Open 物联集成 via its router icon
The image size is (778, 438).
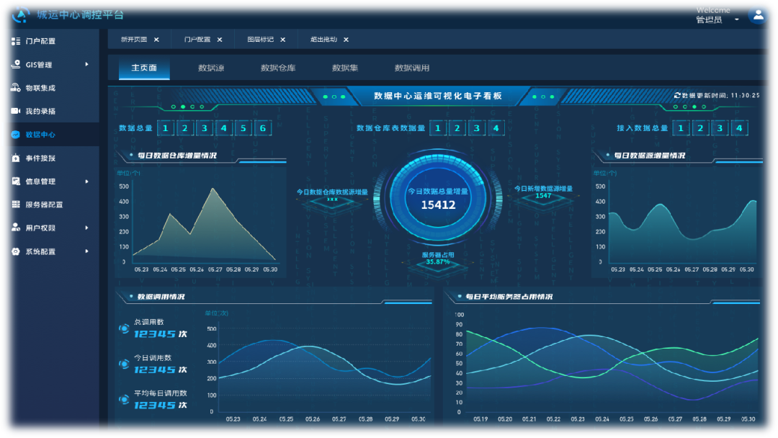pos(16,88)
